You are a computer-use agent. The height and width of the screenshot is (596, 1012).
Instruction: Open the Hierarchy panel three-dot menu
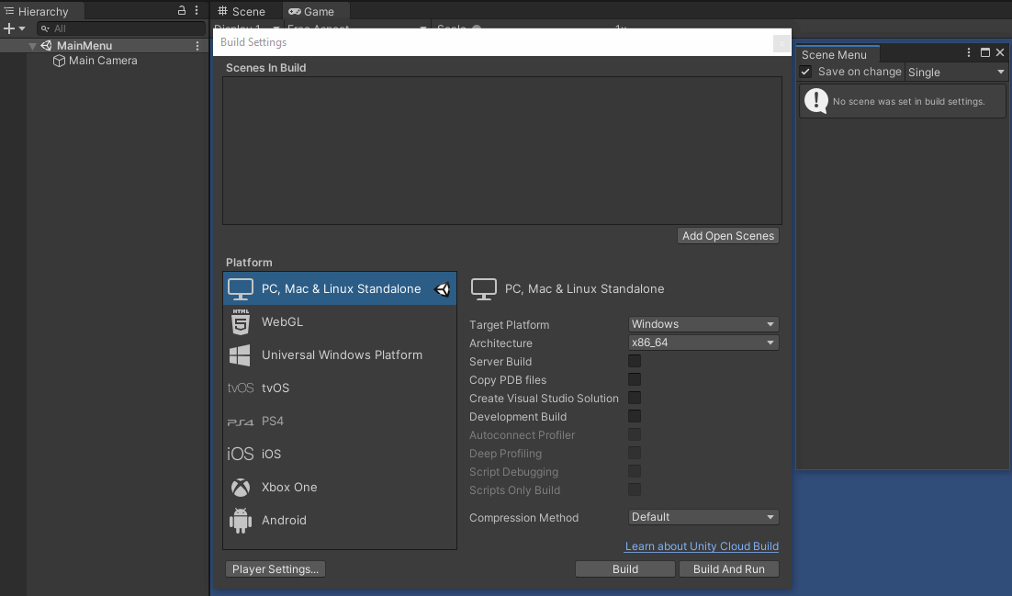[x=197, y=10]
